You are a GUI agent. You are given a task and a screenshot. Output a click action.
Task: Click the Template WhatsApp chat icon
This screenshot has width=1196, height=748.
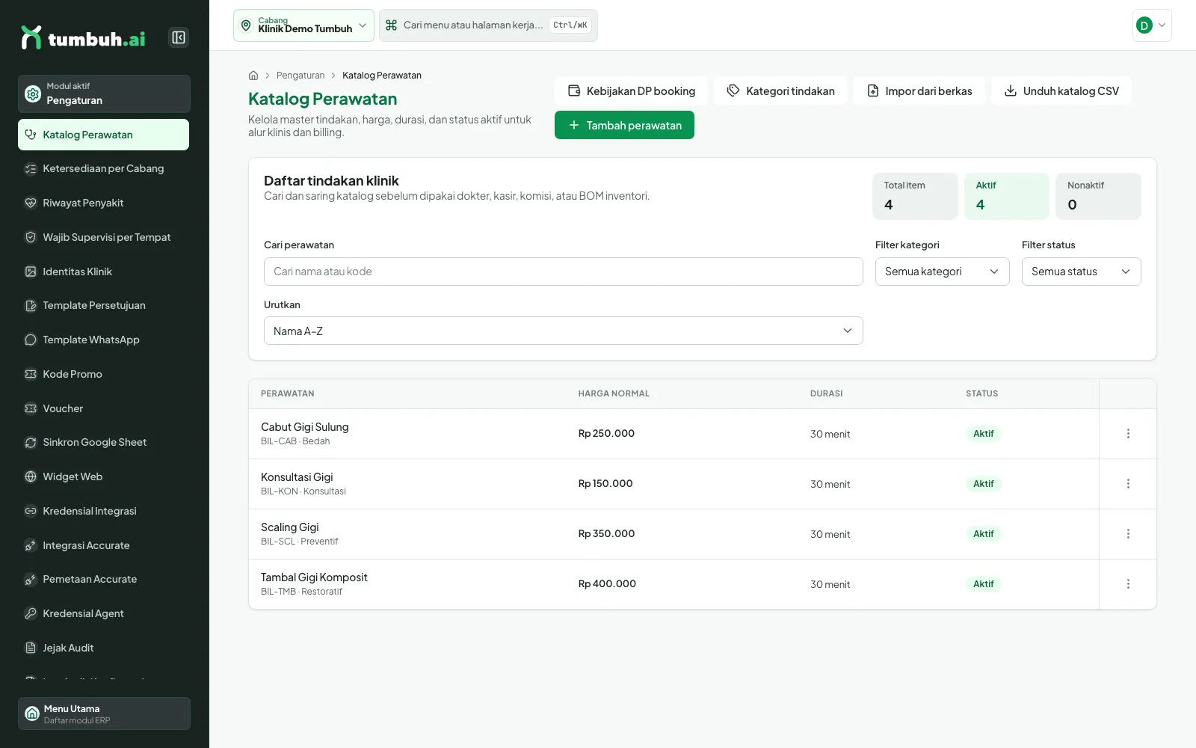(x=31, y=340)
